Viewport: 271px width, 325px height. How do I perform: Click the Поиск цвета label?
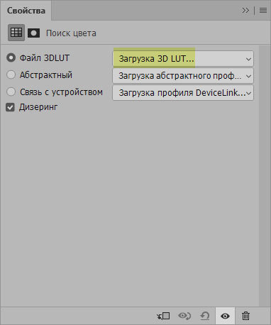pos(71,33)
